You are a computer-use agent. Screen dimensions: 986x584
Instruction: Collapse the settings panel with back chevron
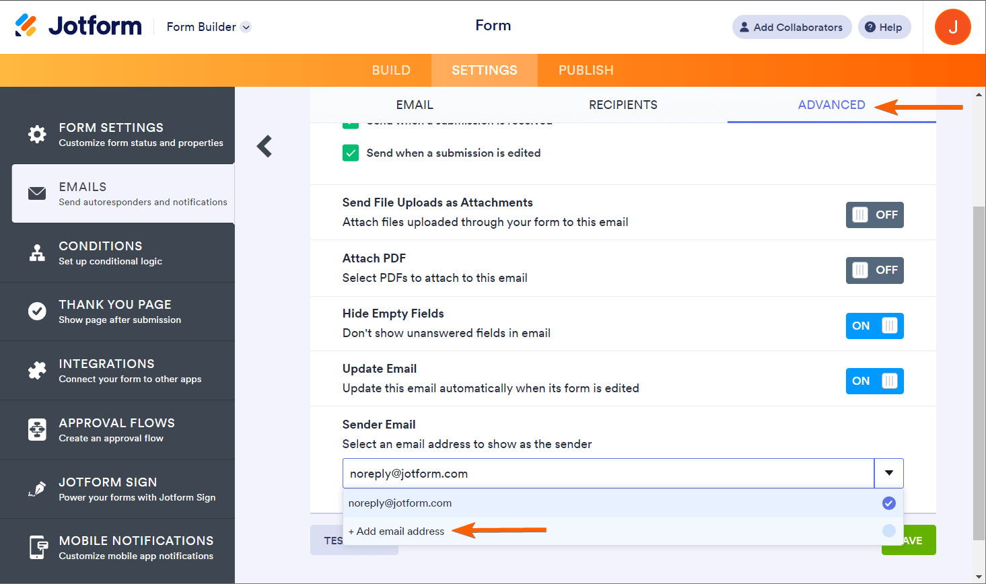pyautogui.click(x=265, y=146)
